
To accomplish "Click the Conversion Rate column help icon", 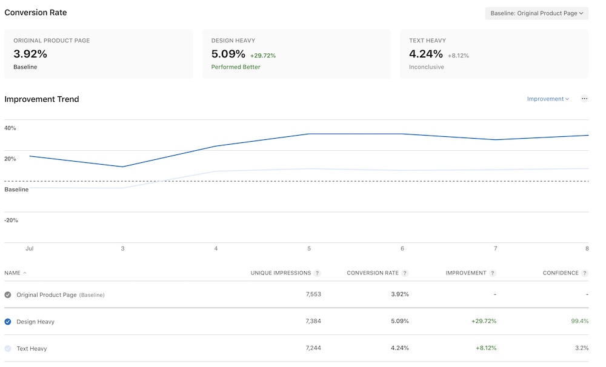I will [x=405, y=273].
